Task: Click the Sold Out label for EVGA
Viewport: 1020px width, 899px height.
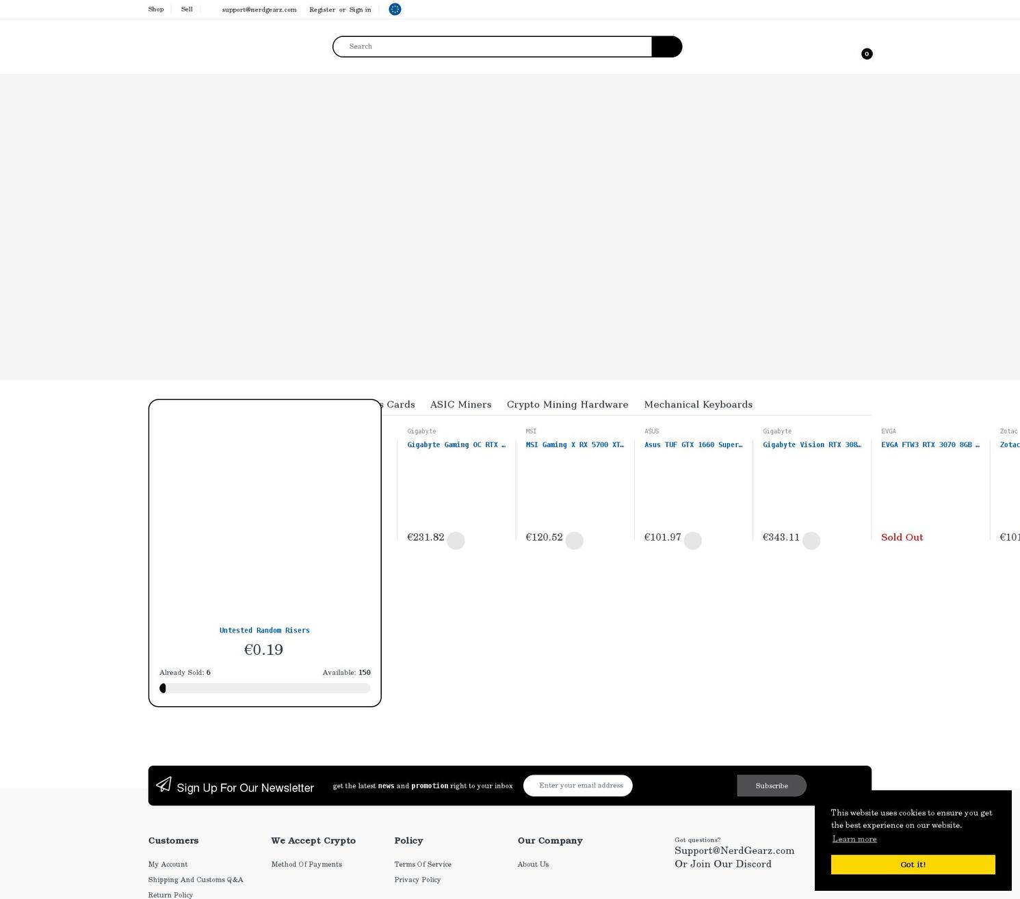Action: (902, 537)
